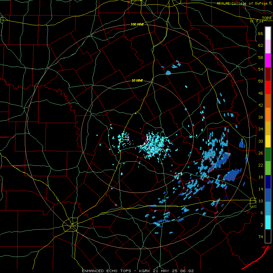273x273 pixels.
Task: Click the navy blue legend band
Action: [x=268, y=182]
